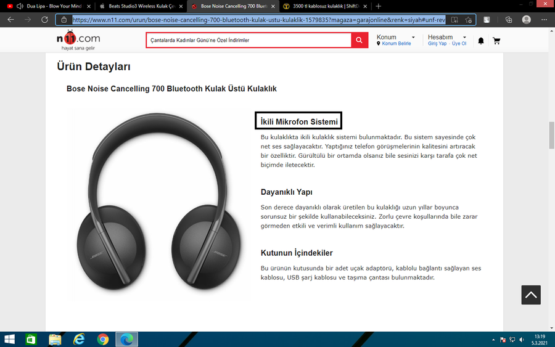The image size is (555, 347).
Task: Click Microsoft Edge taskbar icon
Action: coord(126,340)
